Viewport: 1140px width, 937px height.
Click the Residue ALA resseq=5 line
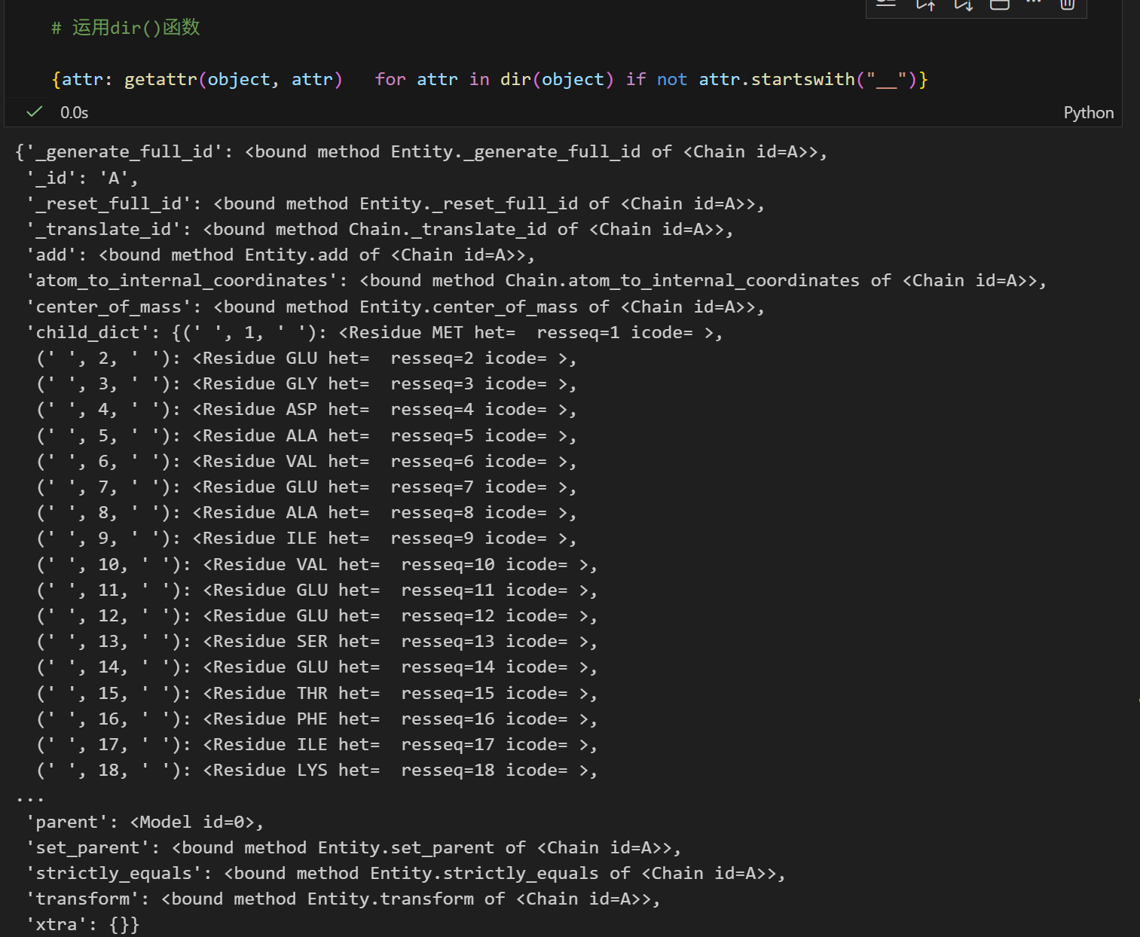click(307, 436)
